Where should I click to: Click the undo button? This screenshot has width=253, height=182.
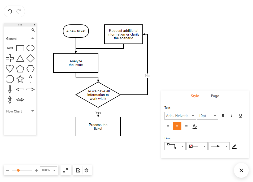(10, 11)
